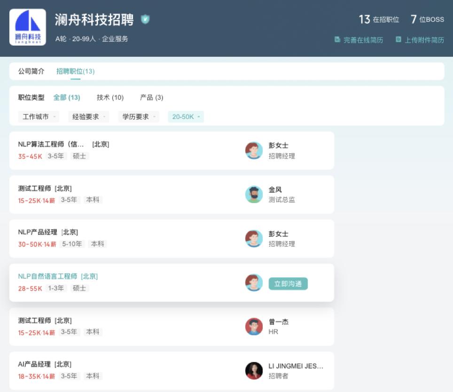Click 30-50K·14薪 salary text

(37, 244)
